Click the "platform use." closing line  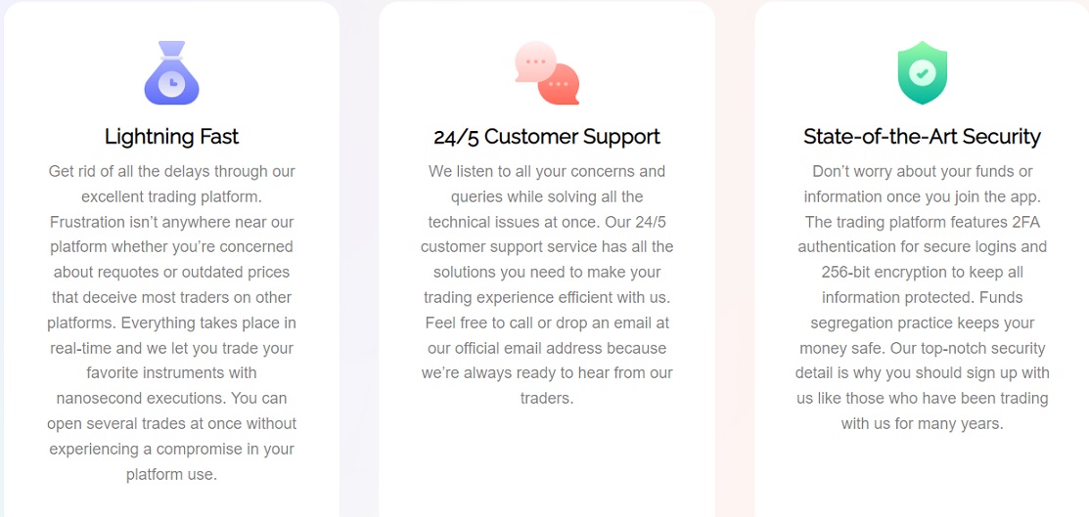(171, 475)
